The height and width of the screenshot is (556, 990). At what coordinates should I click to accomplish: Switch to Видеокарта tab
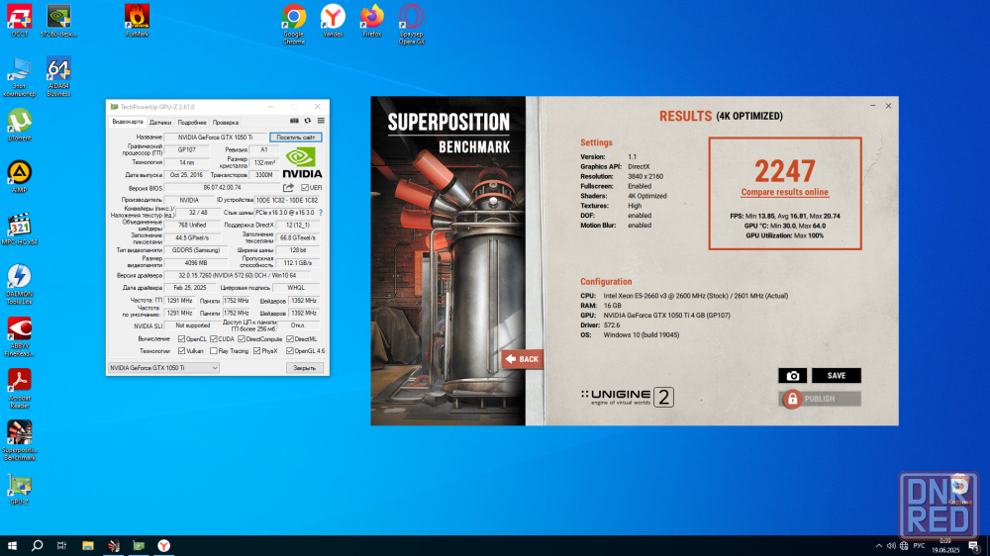pos(128,122)
